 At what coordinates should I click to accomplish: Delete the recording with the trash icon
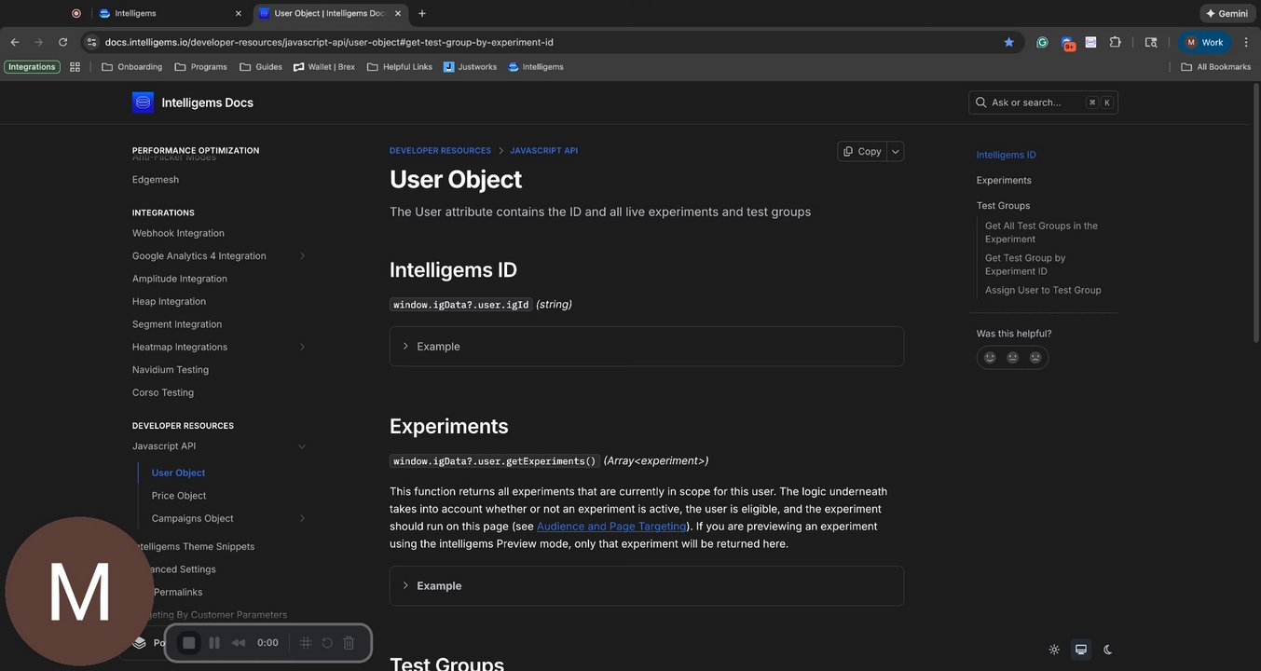coord(349,643)
